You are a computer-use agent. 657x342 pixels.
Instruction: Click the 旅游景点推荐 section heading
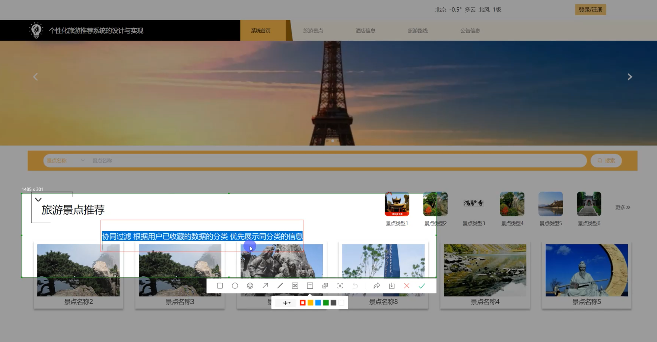coord(73,210)
